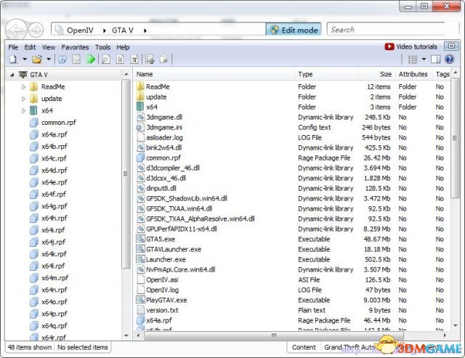Open the Favorites menu
Viewport: 465px width, 358px height.
pos(75,47)
